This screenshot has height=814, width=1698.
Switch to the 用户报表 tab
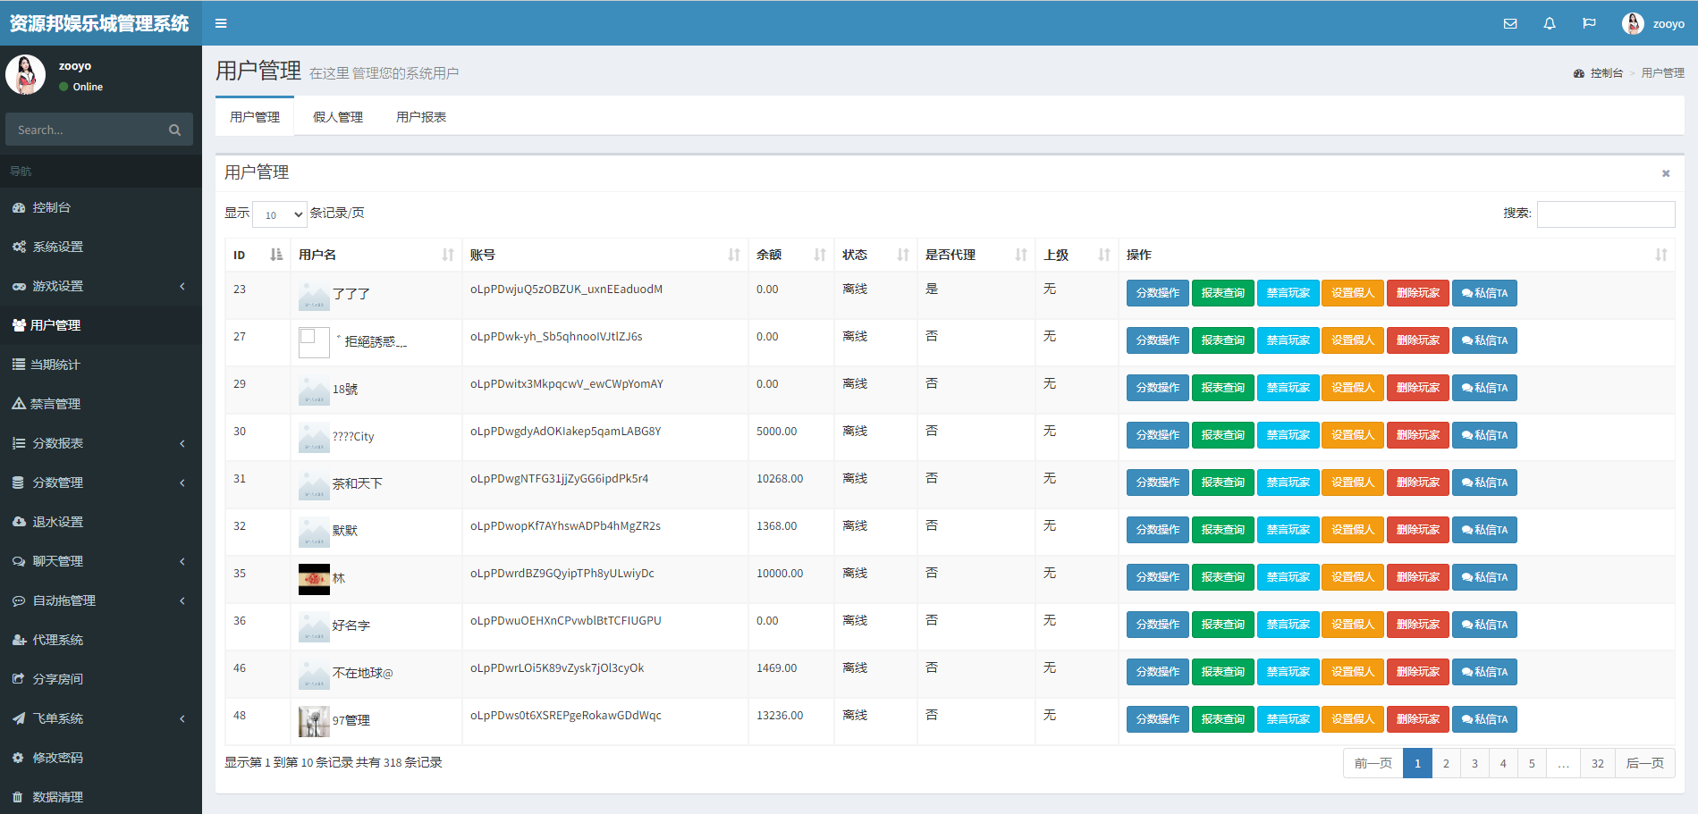[421, 117]
